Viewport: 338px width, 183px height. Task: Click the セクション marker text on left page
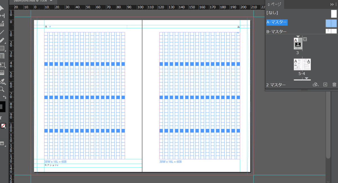(51, 165)
